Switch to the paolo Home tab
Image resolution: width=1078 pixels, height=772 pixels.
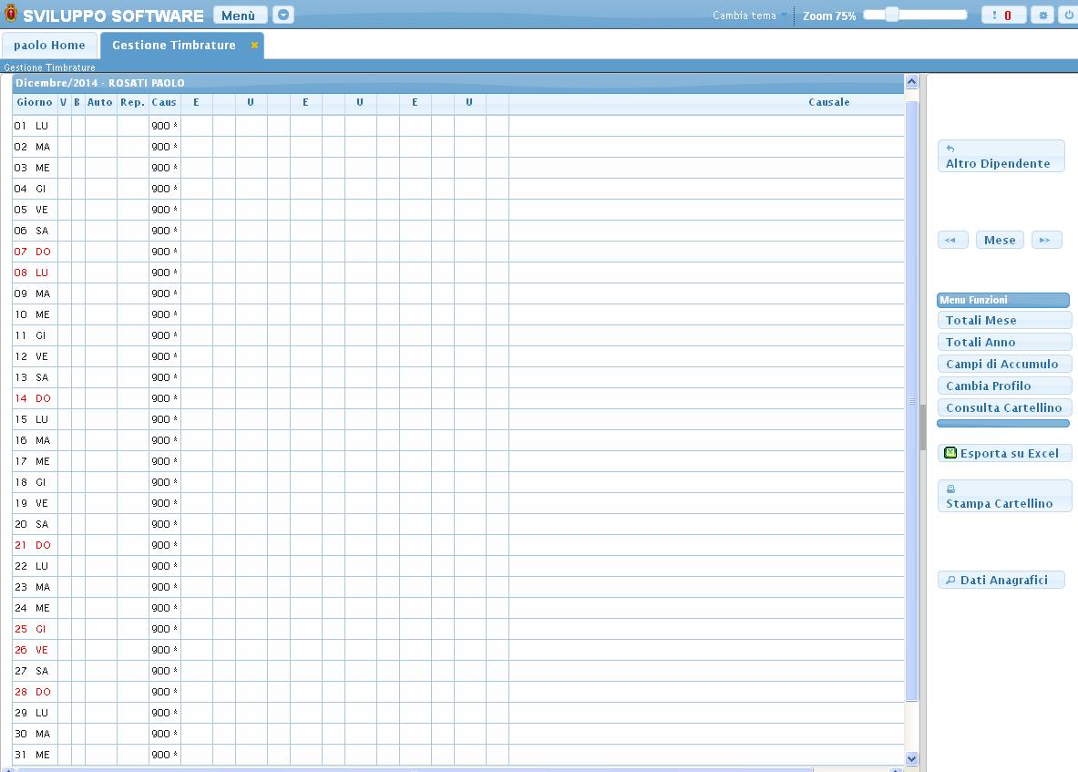click(49, 46)
